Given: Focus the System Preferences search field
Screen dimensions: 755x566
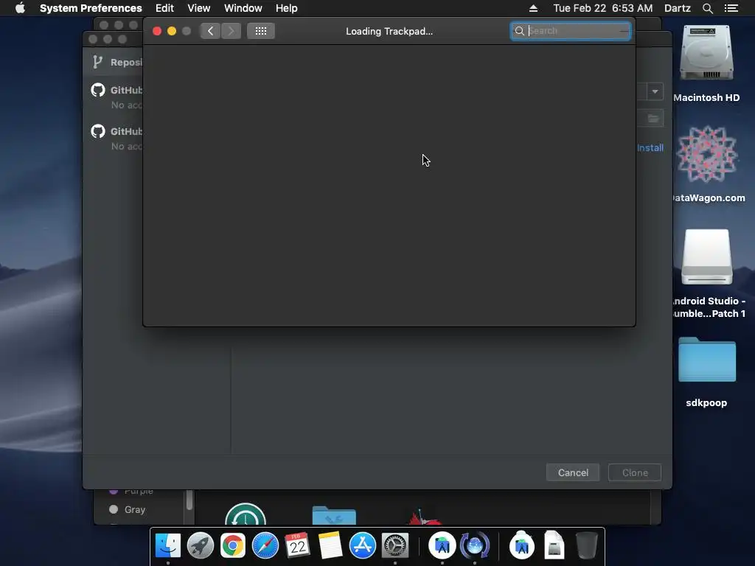Looking at the screenshot, I should click(571, 31).
